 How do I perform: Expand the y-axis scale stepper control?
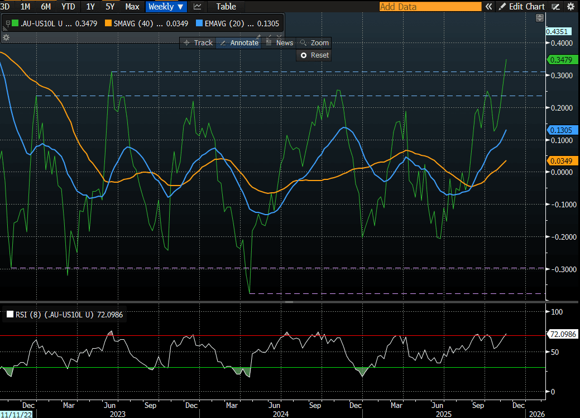click(539, 18)
